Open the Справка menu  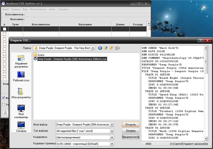(63, 9)
